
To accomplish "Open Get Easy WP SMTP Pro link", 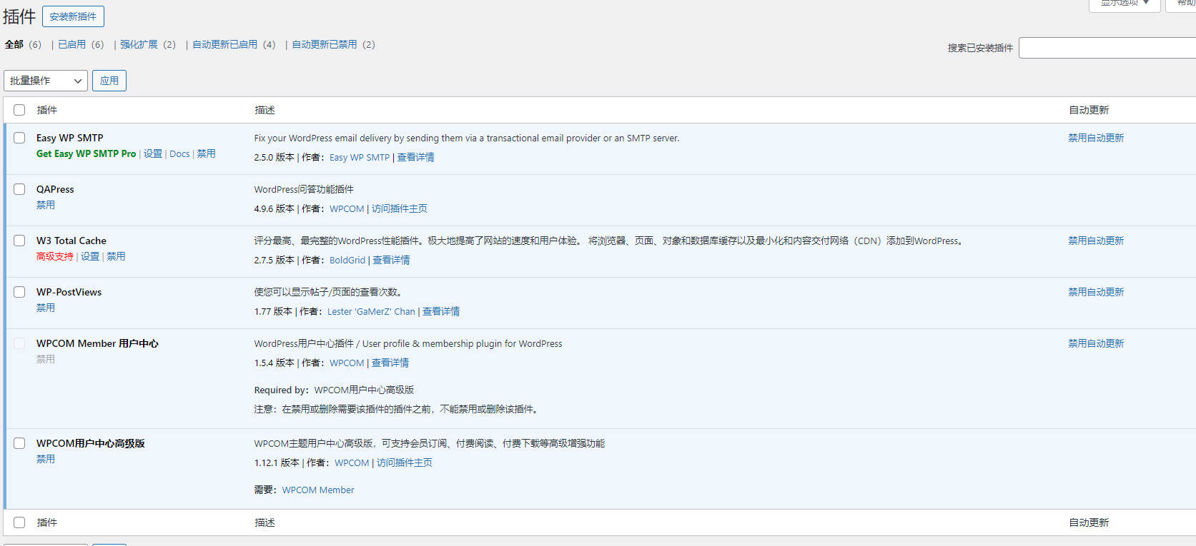I will click(x=86, y=153).
